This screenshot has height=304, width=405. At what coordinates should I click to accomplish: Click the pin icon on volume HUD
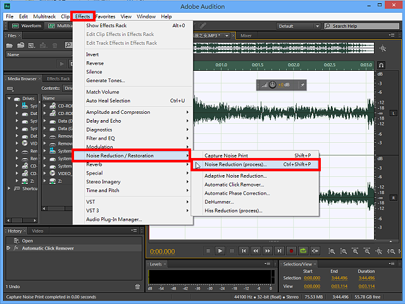pos(302,85)
